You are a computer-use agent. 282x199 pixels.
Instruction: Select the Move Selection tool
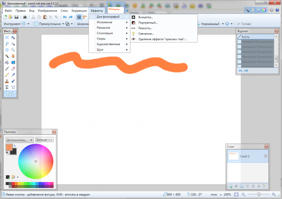coord(13,44)
